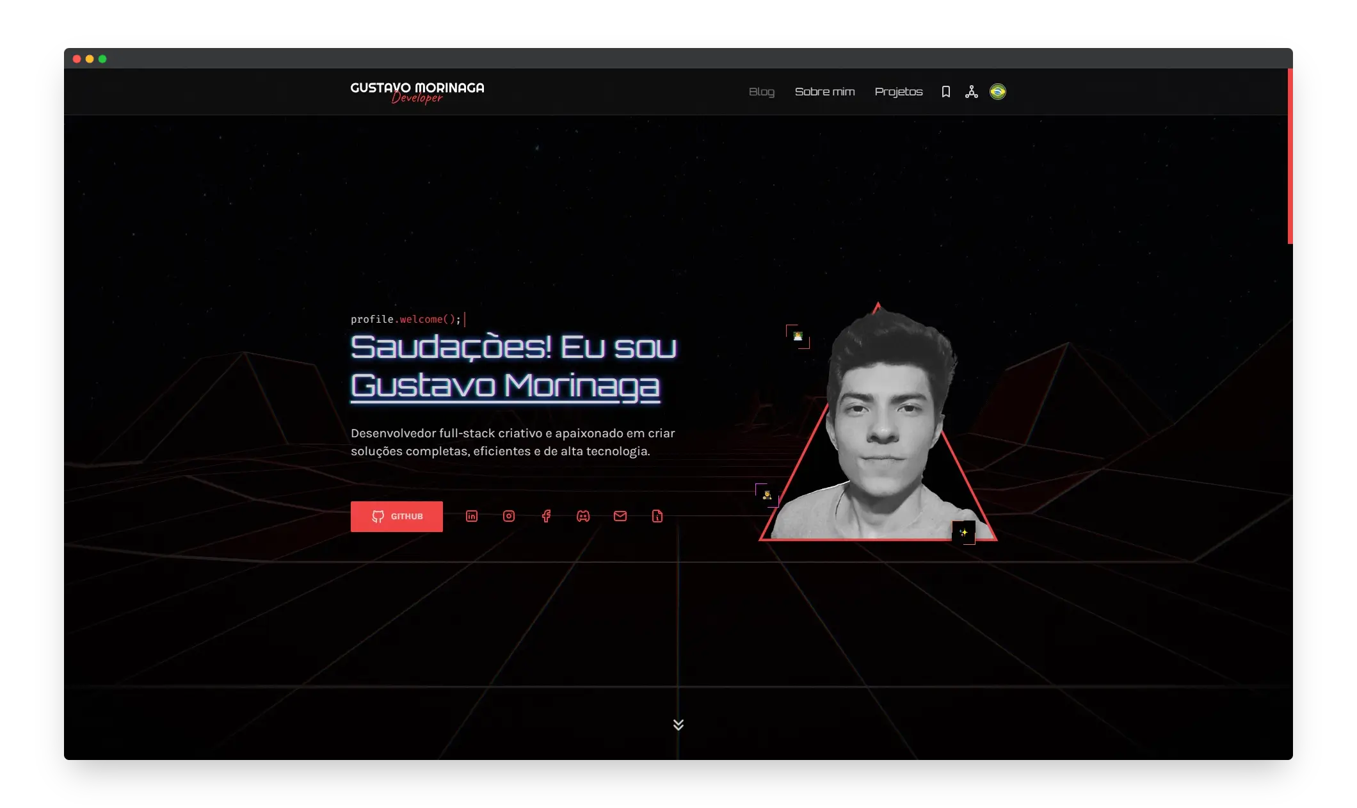Go to Sobre mim section
The height and width of the screenshot is (808, 1357).
pyautogui.click(x=824, y=92)
